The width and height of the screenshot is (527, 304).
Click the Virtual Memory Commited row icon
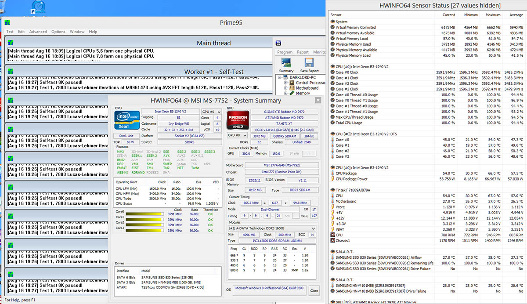point(332,27)
